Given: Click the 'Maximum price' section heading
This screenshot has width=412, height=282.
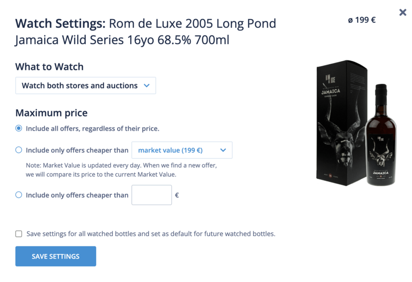Looking at the screenshot, I should pyautogui.click(x=51, y=113).
